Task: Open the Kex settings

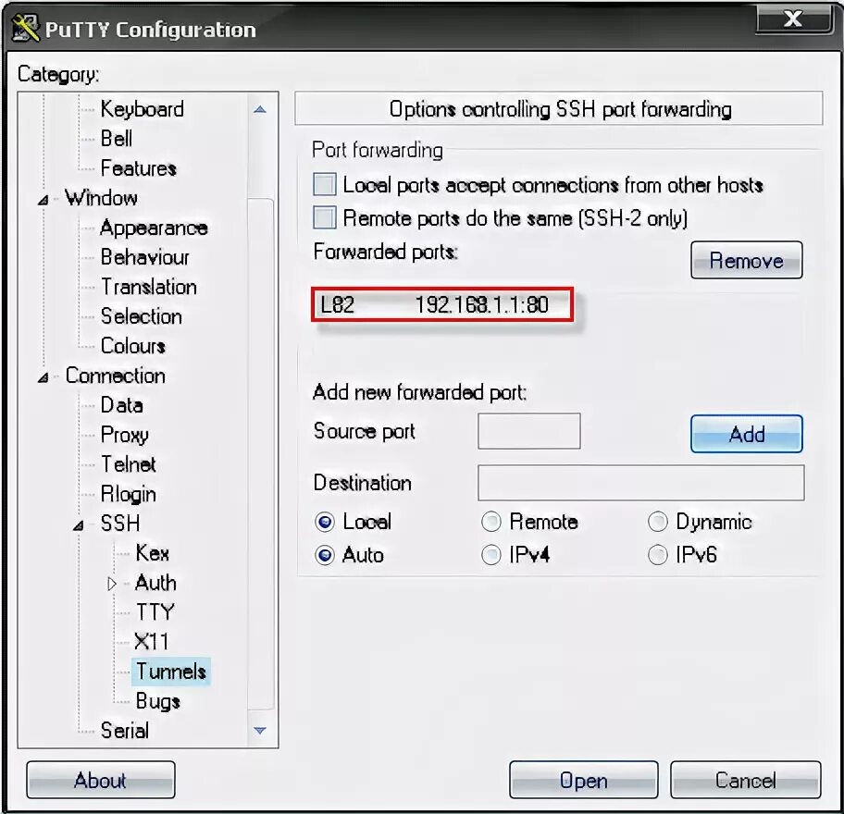Action: (153, 553)
